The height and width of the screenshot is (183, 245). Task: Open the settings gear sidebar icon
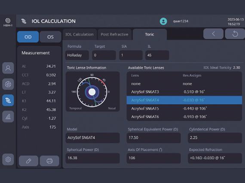coord(8,159)
